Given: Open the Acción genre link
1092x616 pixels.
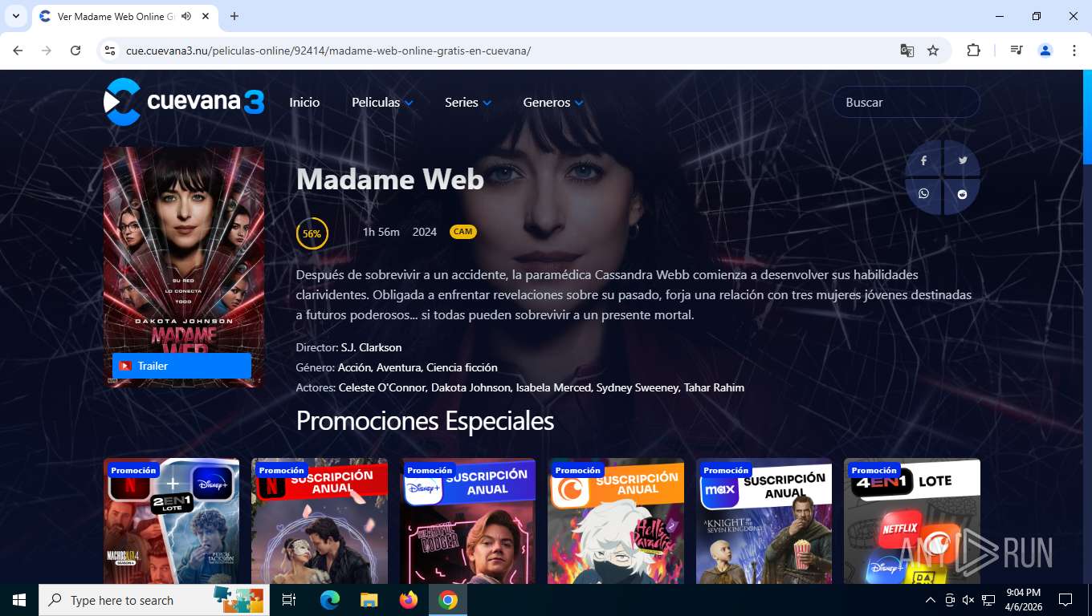Looking at the screenshot, I should tap(354, 367).
